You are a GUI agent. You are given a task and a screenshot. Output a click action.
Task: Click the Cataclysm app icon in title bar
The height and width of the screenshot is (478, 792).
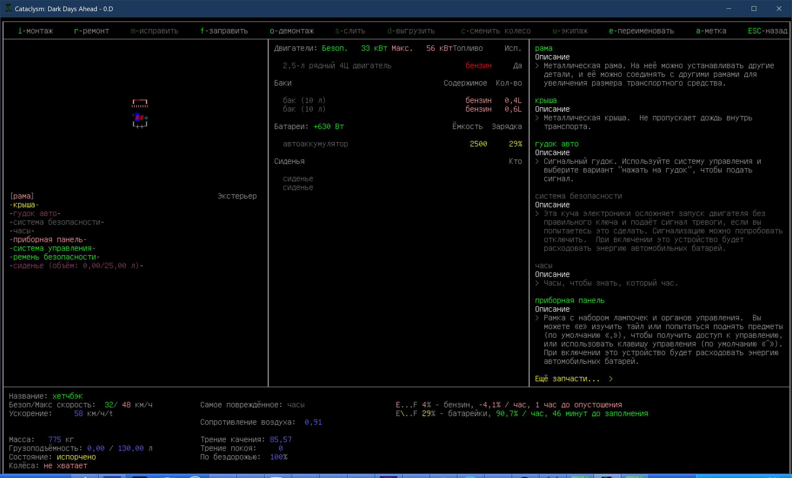pyautogui.click(x=9, y=9)
